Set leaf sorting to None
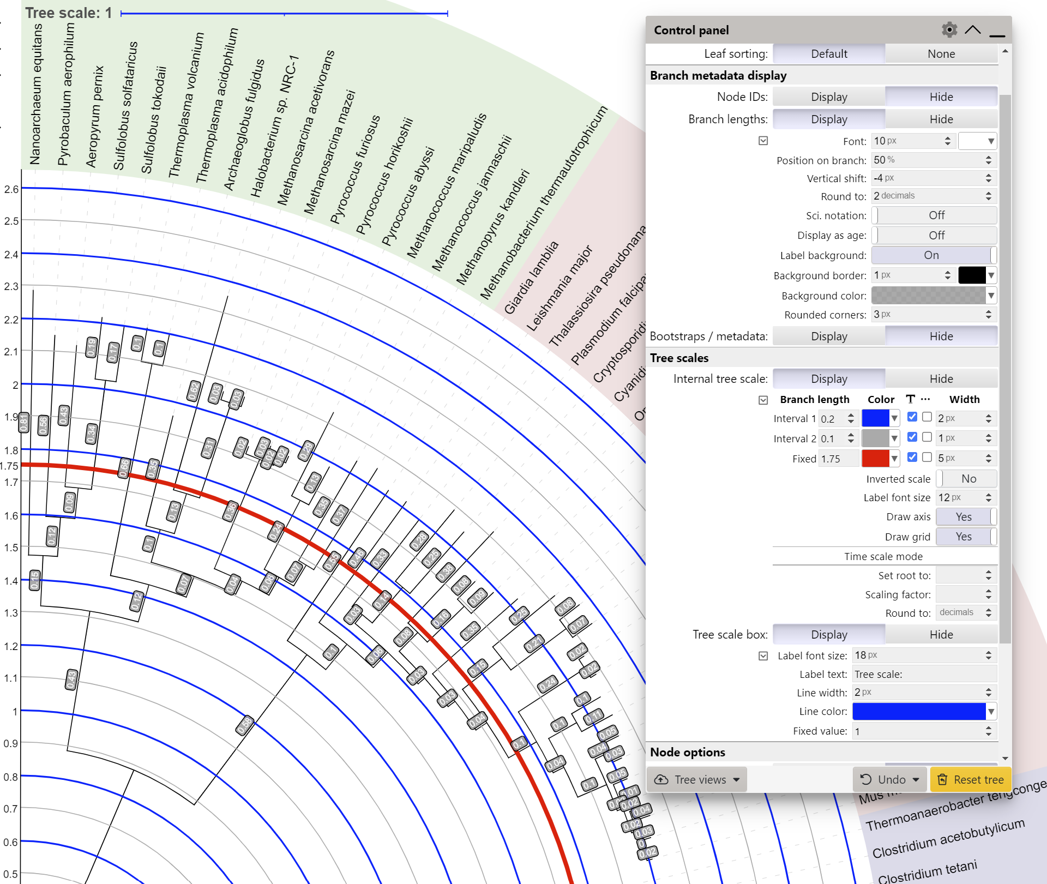1047x884 pixels. 941,53
